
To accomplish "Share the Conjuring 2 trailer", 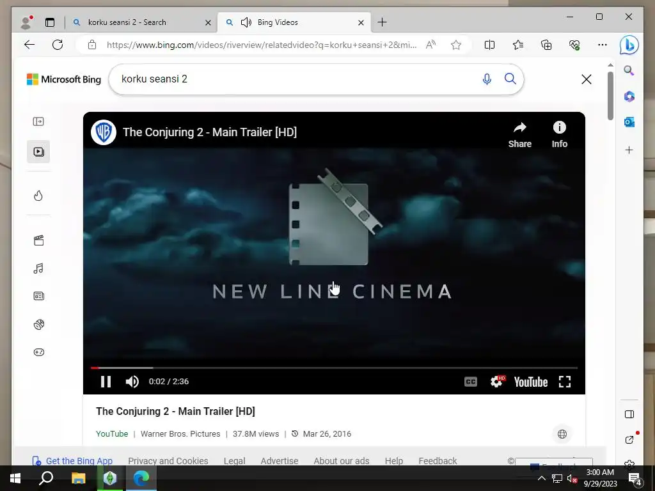I will 519,135.
